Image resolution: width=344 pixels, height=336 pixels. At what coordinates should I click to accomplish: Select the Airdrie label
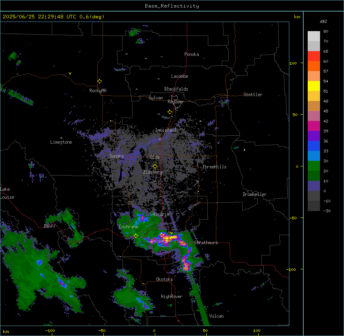tap(161, 214)
